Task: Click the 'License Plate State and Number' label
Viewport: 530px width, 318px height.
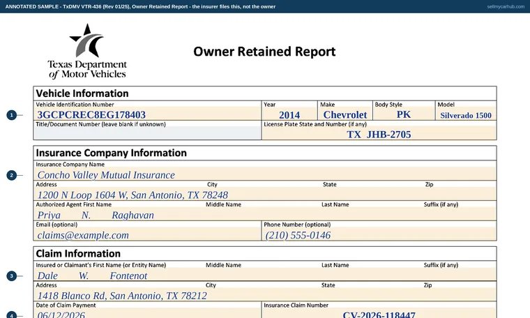Action: pos(315,124)
